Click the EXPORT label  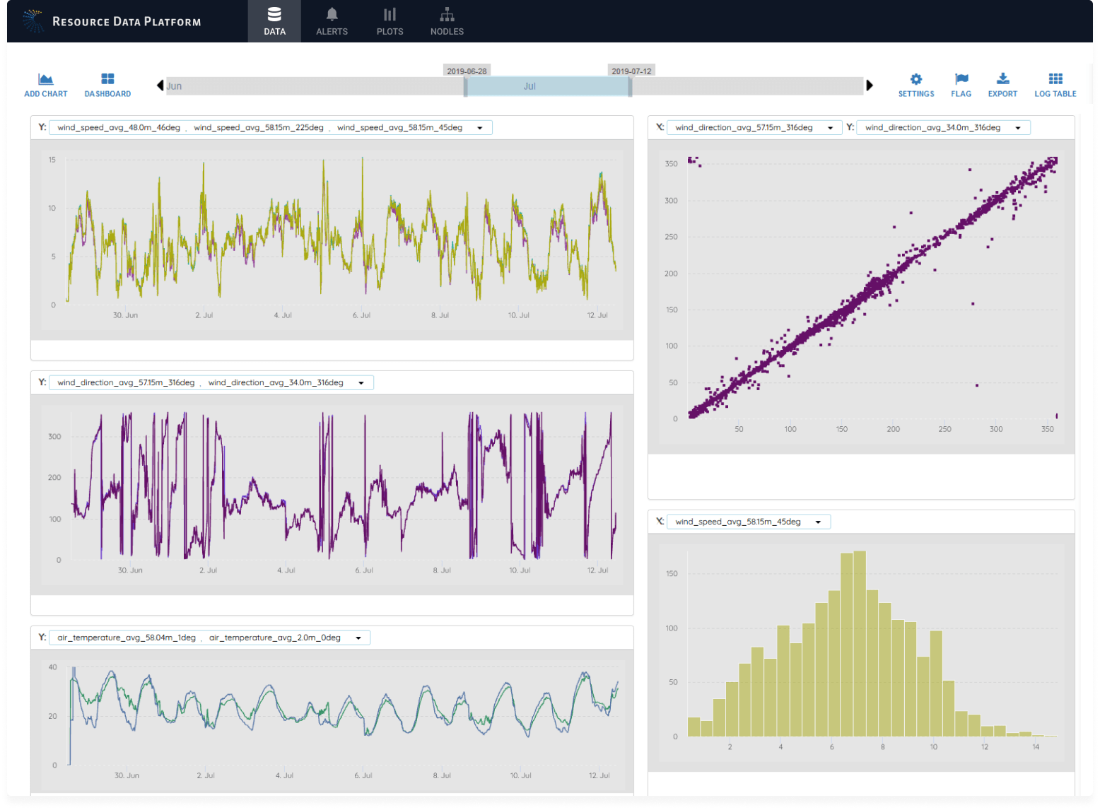tap(1003, 94)
